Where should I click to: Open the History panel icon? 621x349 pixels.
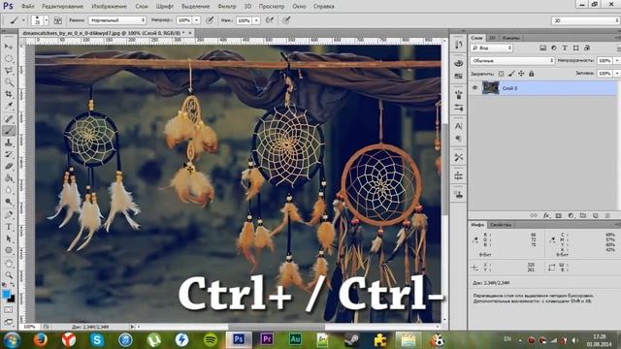click(459, 45)
